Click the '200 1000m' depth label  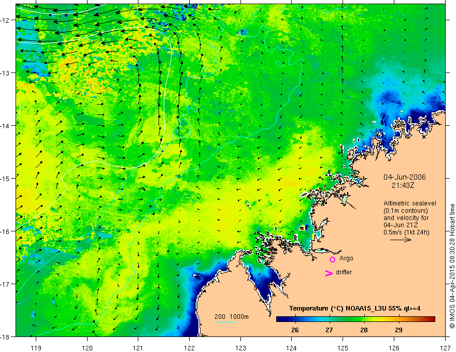click(232, 317)
